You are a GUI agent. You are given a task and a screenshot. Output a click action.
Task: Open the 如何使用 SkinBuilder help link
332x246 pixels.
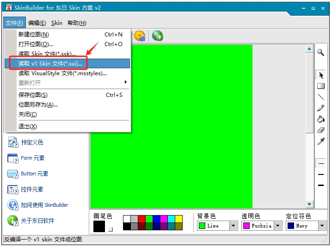44,205
